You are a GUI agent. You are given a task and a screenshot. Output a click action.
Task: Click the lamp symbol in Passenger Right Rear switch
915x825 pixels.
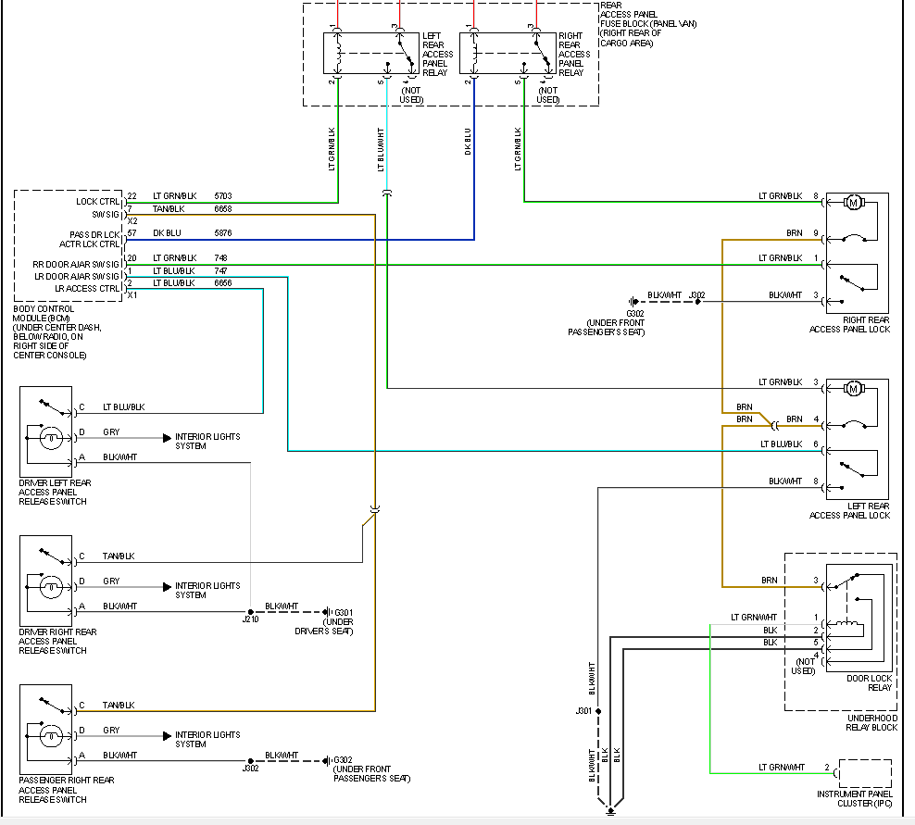[x=53, y=736]
